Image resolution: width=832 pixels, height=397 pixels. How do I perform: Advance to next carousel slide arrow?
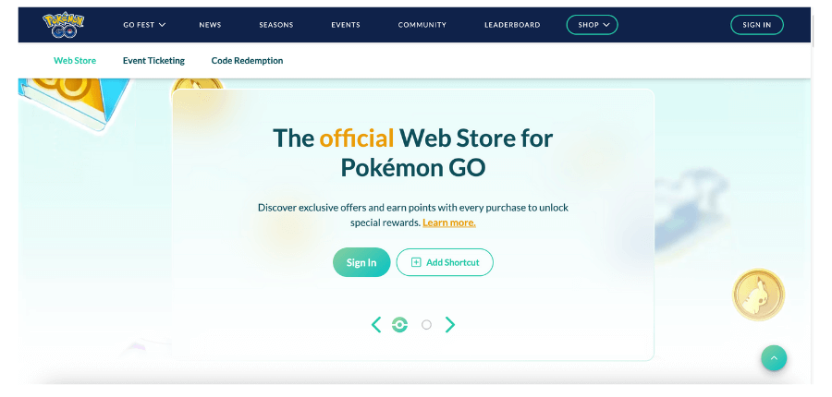point(450,324)
